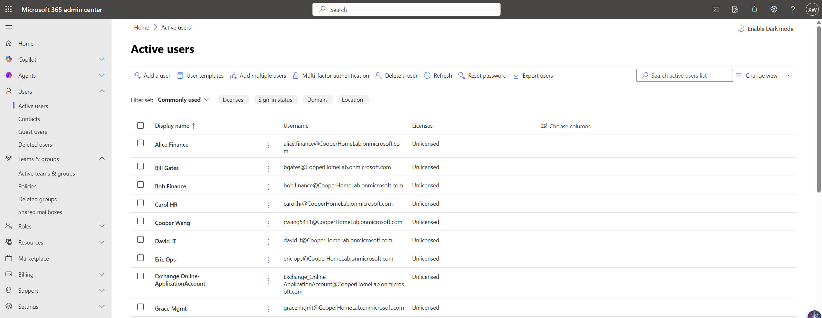The width and height of the screenshot is (822, 318).
Task: Open the settings gear in top bar
Action: point(773,9)
